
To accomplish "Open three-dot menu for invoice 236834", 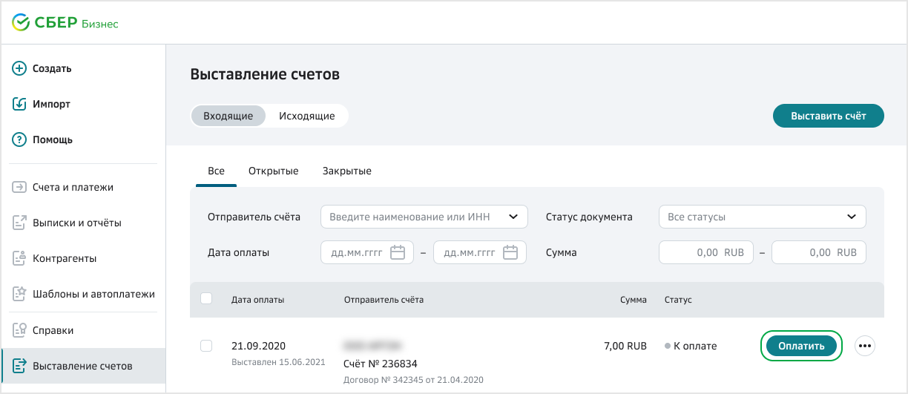I will (x=865, y=346).
